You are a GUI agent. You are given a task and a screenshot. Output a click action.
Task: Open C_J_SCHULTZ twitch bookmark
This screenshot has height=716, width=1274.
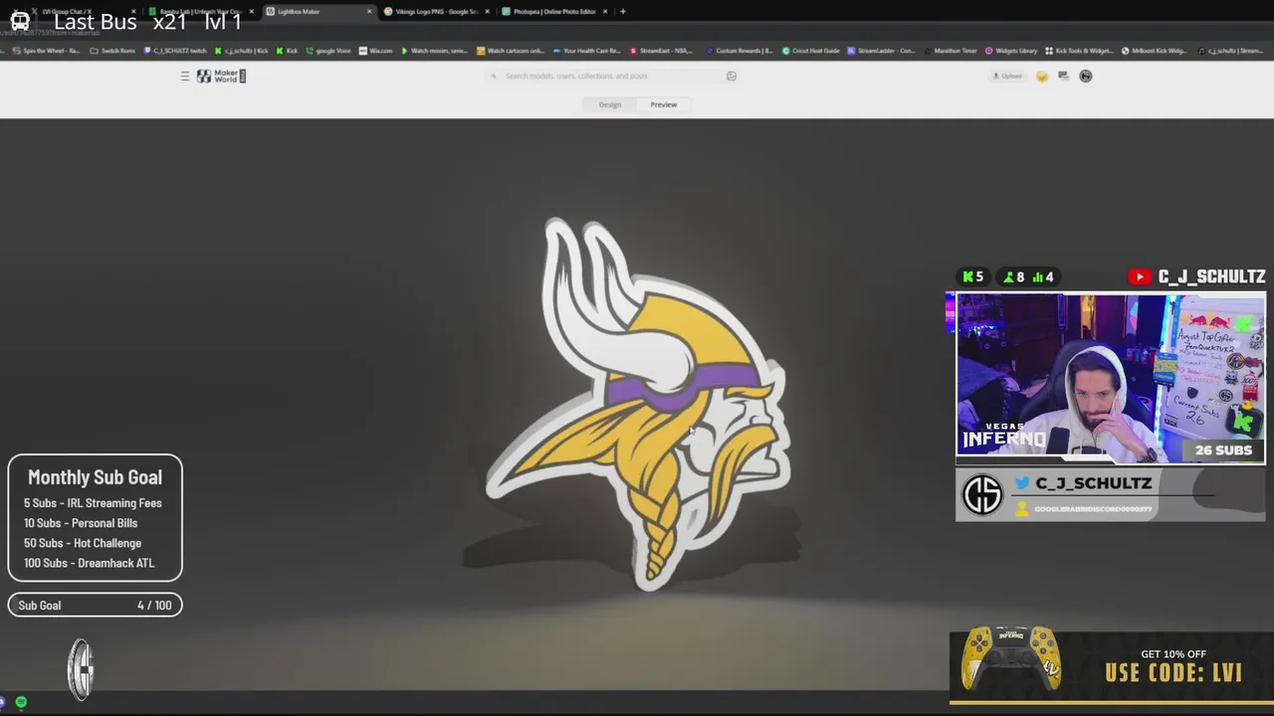click(175, 51)
